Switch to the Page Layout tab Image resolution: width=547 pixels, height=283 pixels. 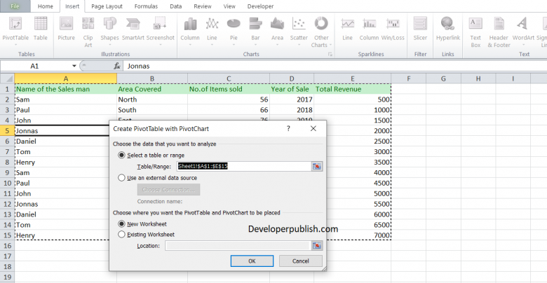pyautogui.click(x=107, y=6)
